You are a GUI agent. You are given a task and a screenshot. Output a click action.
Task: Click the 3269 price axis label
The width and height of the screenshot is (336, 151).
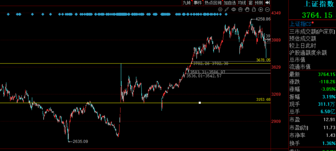coord(276,94)
